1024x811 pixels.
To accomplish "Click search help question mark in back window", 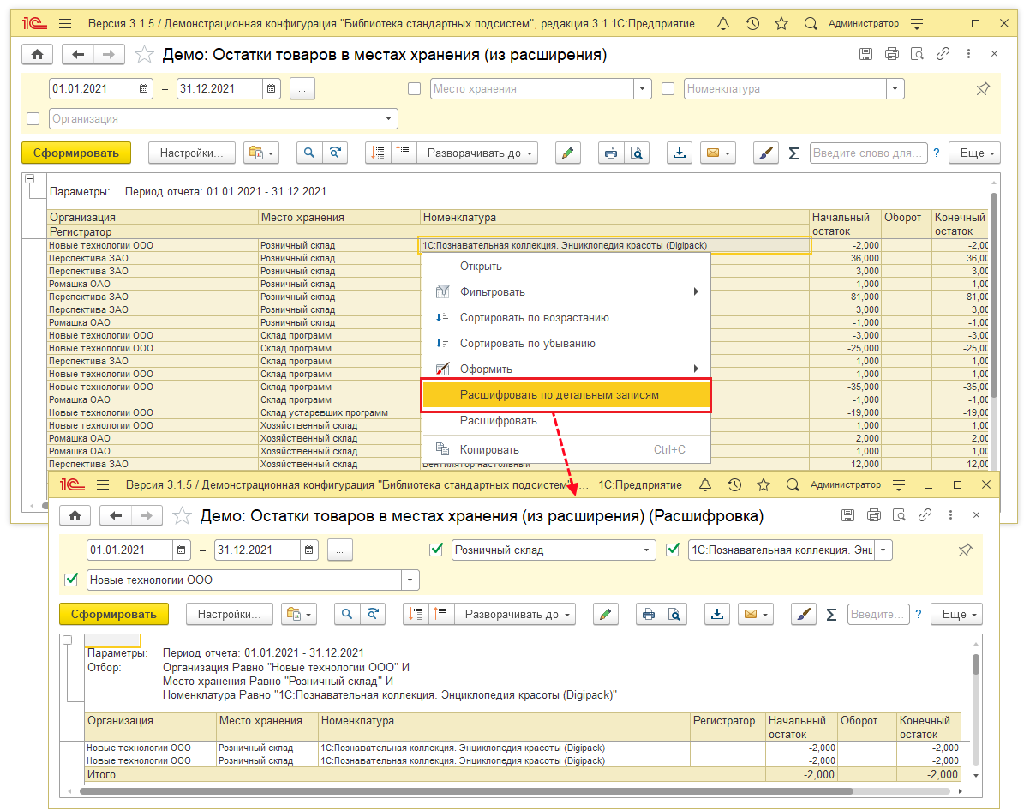I will point(937,153).
